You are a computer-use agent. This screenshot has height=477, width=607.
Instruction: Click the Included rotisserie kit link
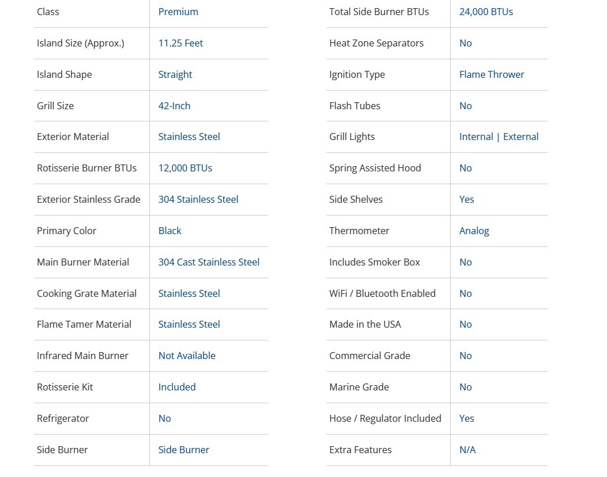[x=177, y=387]
